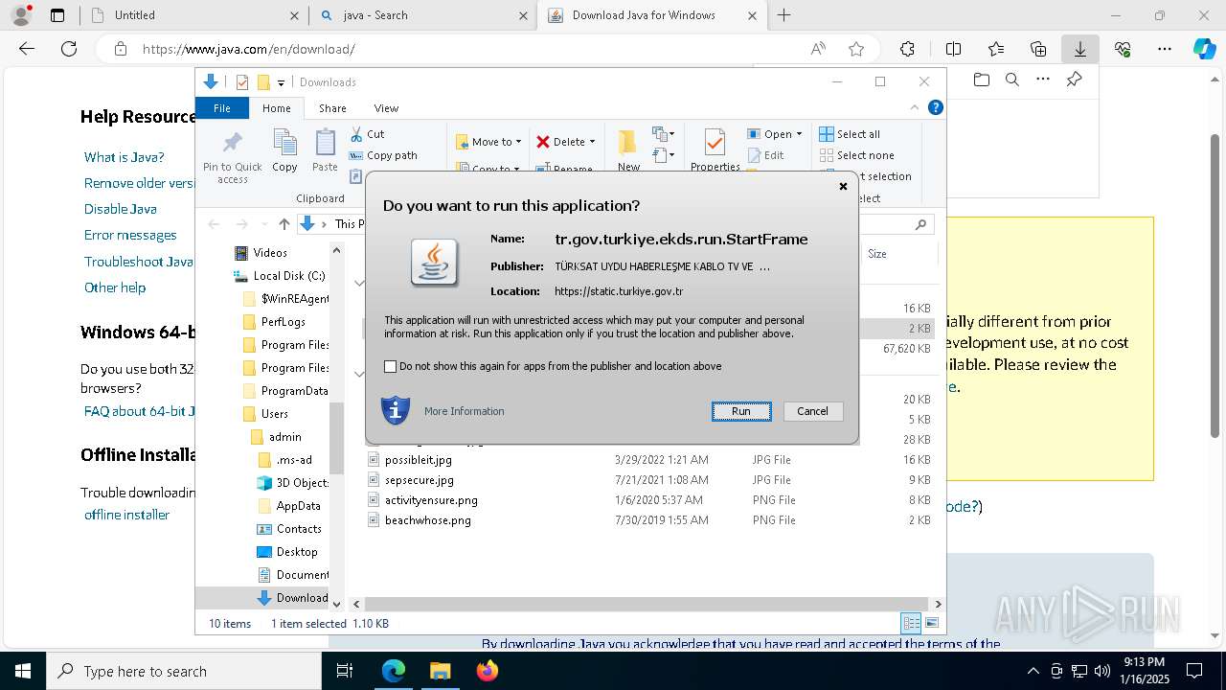Click the blue info shield icon

tap(396, 410)
